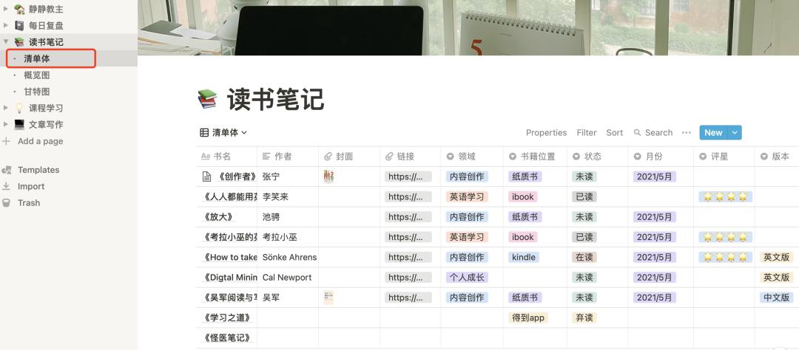Open the link in 《放大》 row
This screenshot has height=350, width=799.
408,216
